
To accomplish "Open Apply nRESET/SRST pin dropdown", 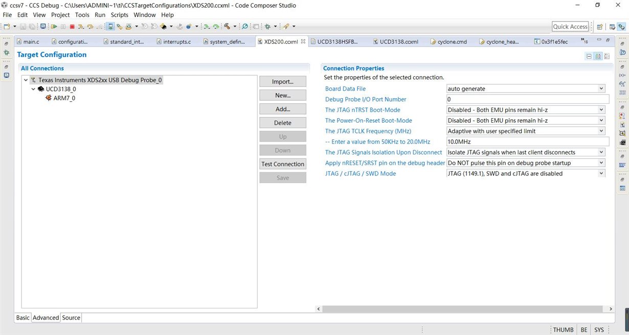I will (x=601, y=163).
